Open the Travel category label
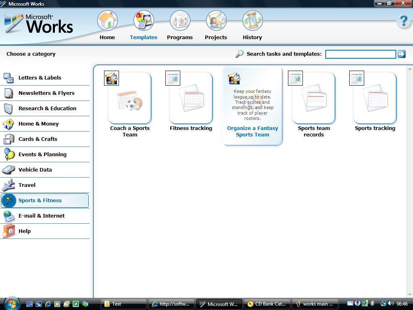Image resolution: width=413 pixels, height=310 pixels. (27, 185)
